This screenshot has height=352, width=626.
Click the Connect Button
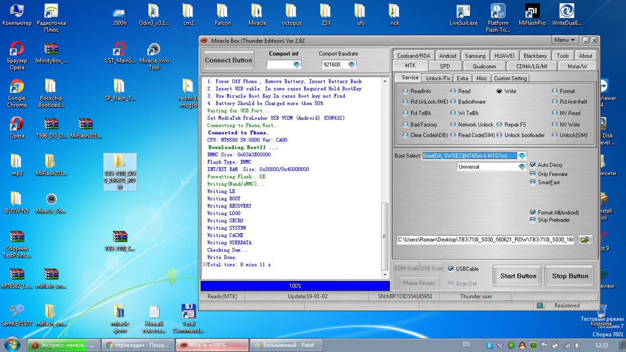(x=228, y=60)
